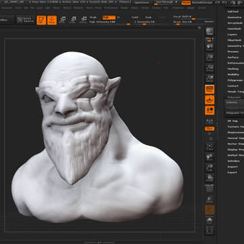Expand the Deformation subpalette

(235, 63)
